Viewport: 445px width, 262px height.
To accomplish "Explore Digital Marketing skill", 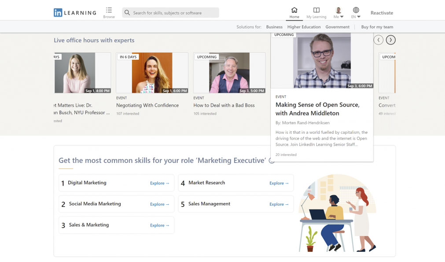I will (x=159, y=183).
